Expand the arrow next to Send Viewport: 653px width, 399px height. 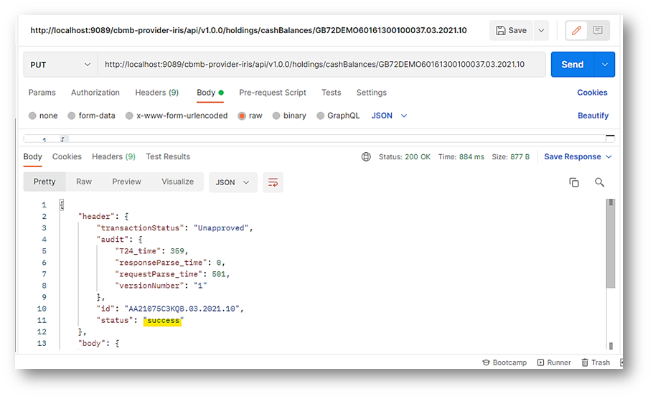(605, 65)
